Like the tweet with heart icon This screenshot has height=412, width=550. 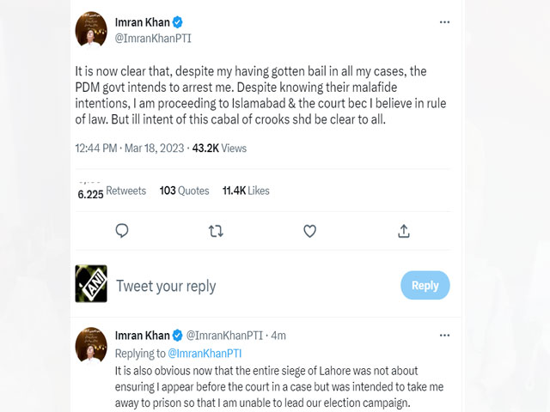pos(309,231)
